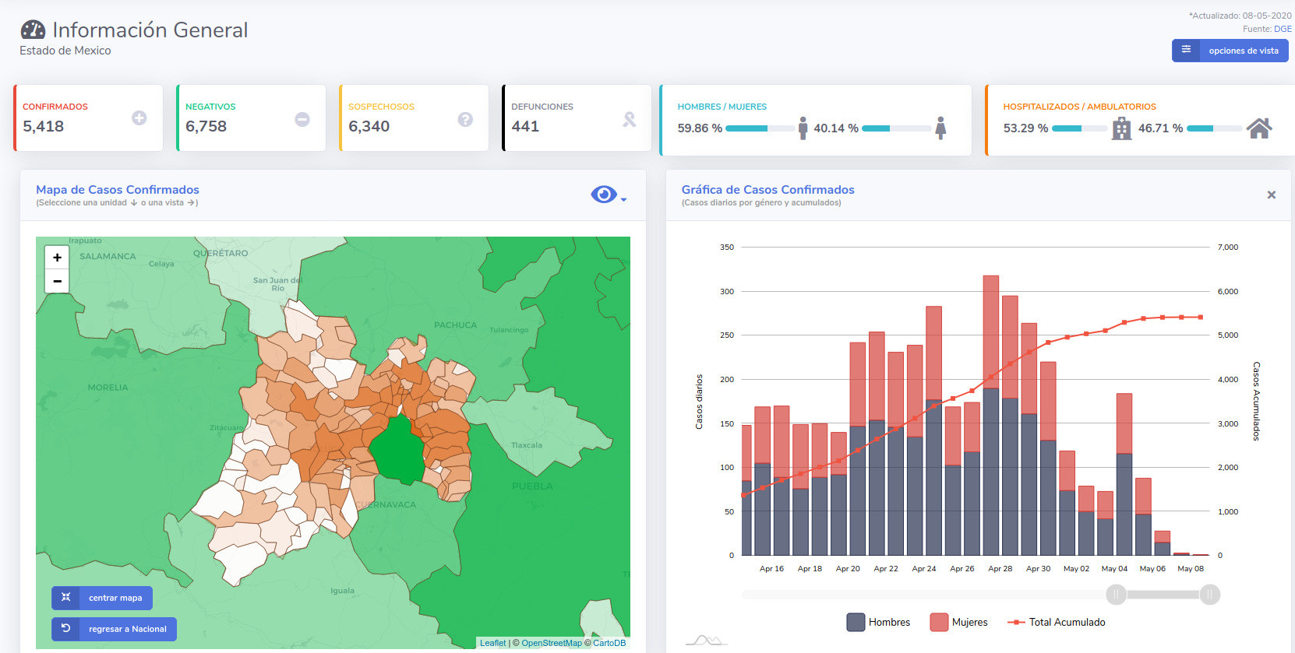
Task: Click the Confirmados value 5,418
Action: point(44,126)
